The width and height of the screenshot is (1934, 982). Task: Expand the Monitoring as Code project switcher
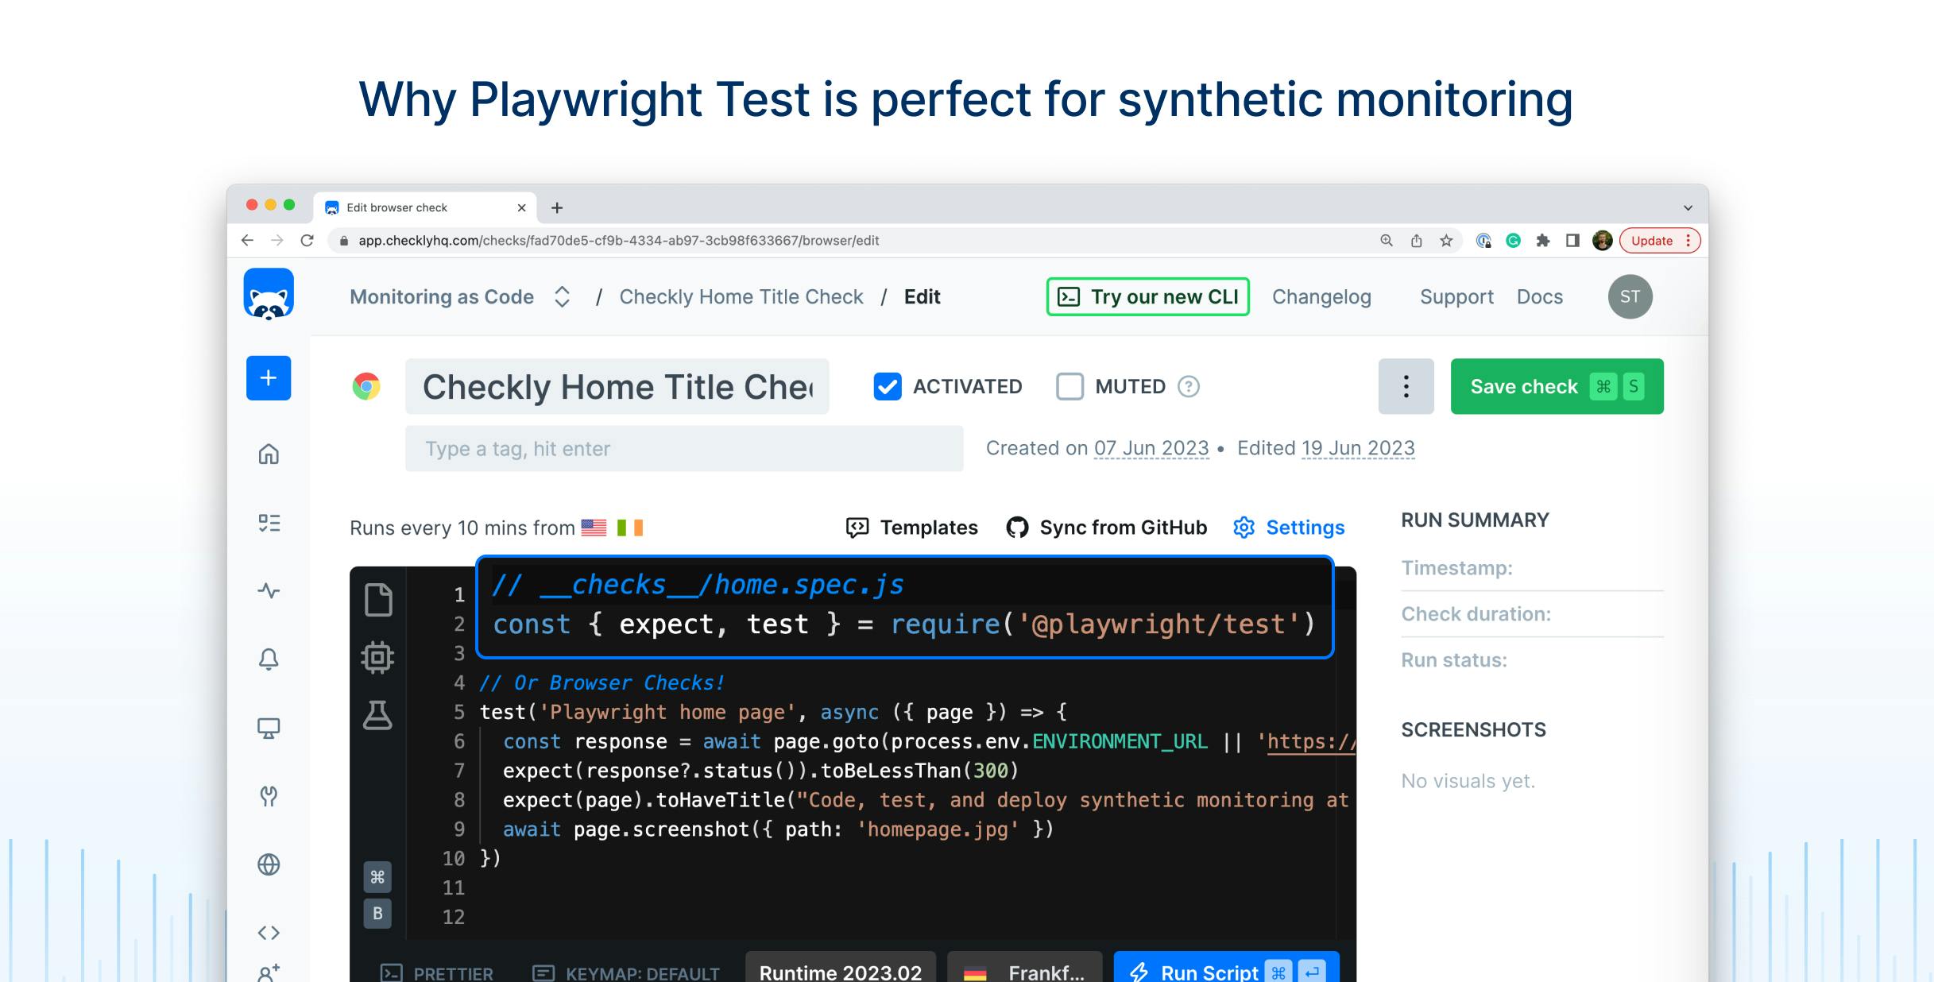tap(562, 296)
